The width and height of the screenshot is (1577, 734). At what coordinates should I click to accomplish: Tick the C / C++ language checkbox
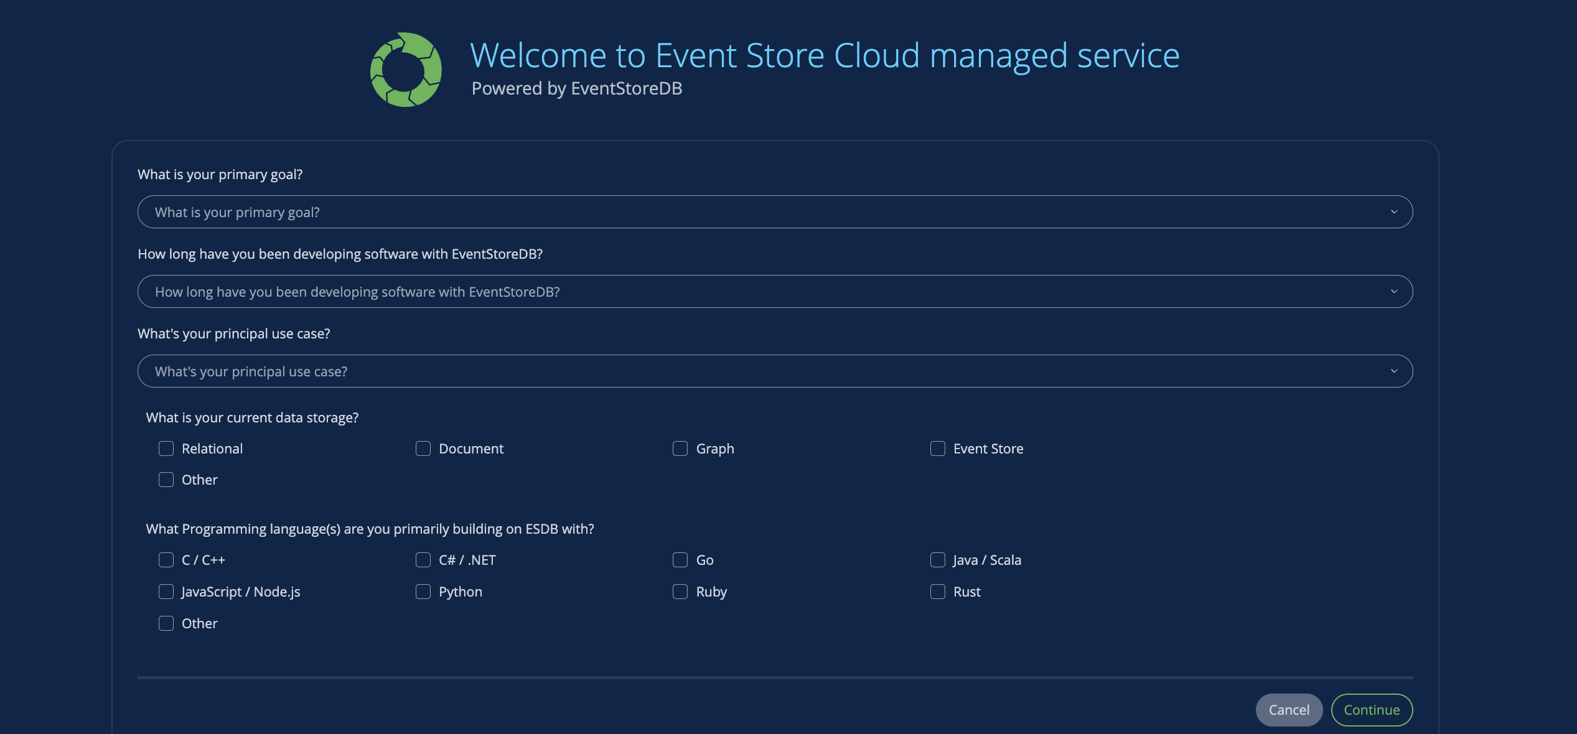click(166, 560)
